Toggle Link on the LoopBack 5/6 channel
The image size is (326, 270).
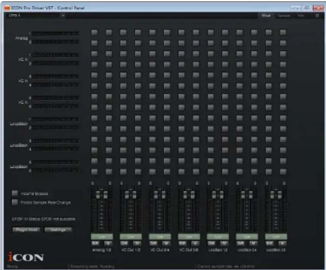276,236
